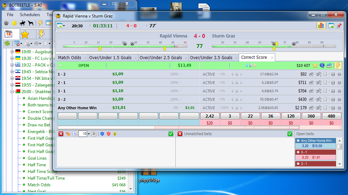Viewport: 348px width, 195px height.
Task: Click the lightning bolt in OPEN row
Action: click(338, 65)
